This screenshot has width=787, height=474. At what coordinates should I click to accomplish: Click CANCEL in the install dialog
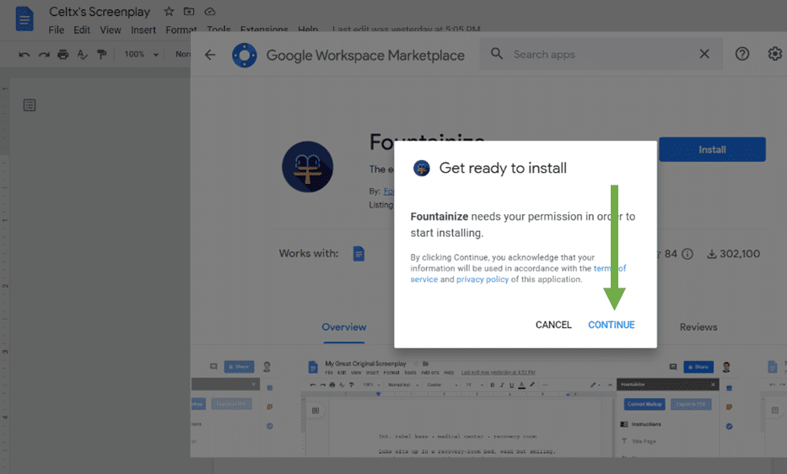click(x=553, y=325)
